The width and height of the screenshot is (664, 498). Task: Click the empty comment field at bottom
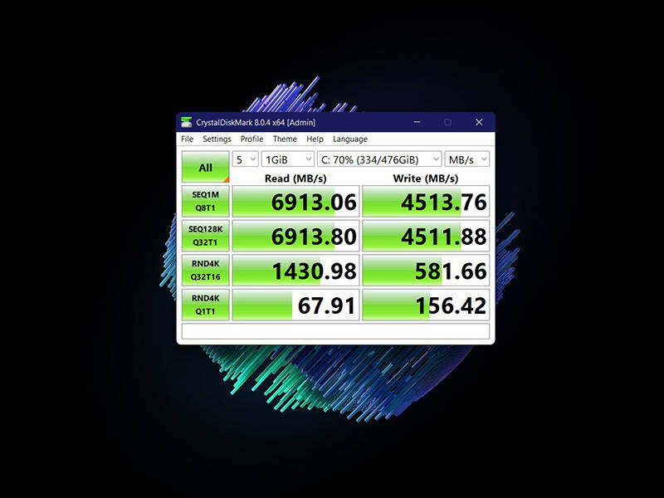[x=335, y=331]
